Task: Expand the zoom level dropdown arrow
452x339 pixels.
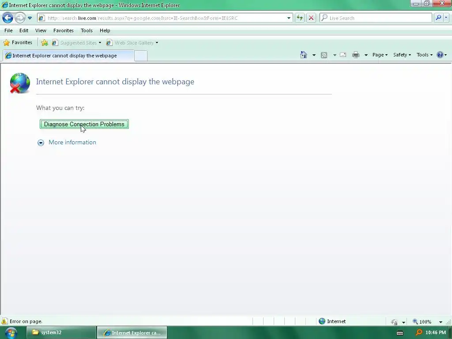Action: [x=441, y=322]
